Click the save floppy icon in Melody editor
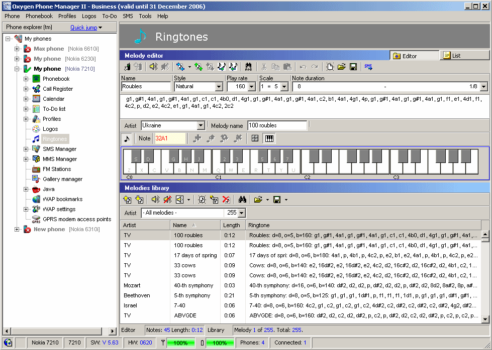The width and height of the screenshot is (492, 350). click(353, 67)
